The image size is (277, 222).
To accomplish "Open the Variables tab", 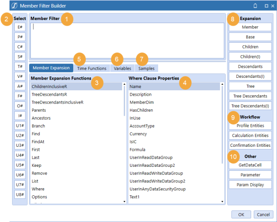I will [122, 68].
